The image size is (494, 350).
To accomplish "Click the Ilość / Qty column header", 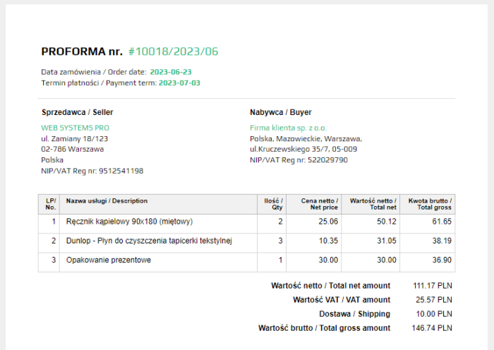I will point(273,204).
